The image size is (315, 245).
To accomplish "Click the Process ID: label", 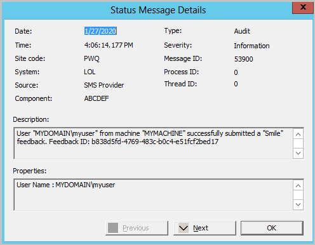I will tap(181, 72).
